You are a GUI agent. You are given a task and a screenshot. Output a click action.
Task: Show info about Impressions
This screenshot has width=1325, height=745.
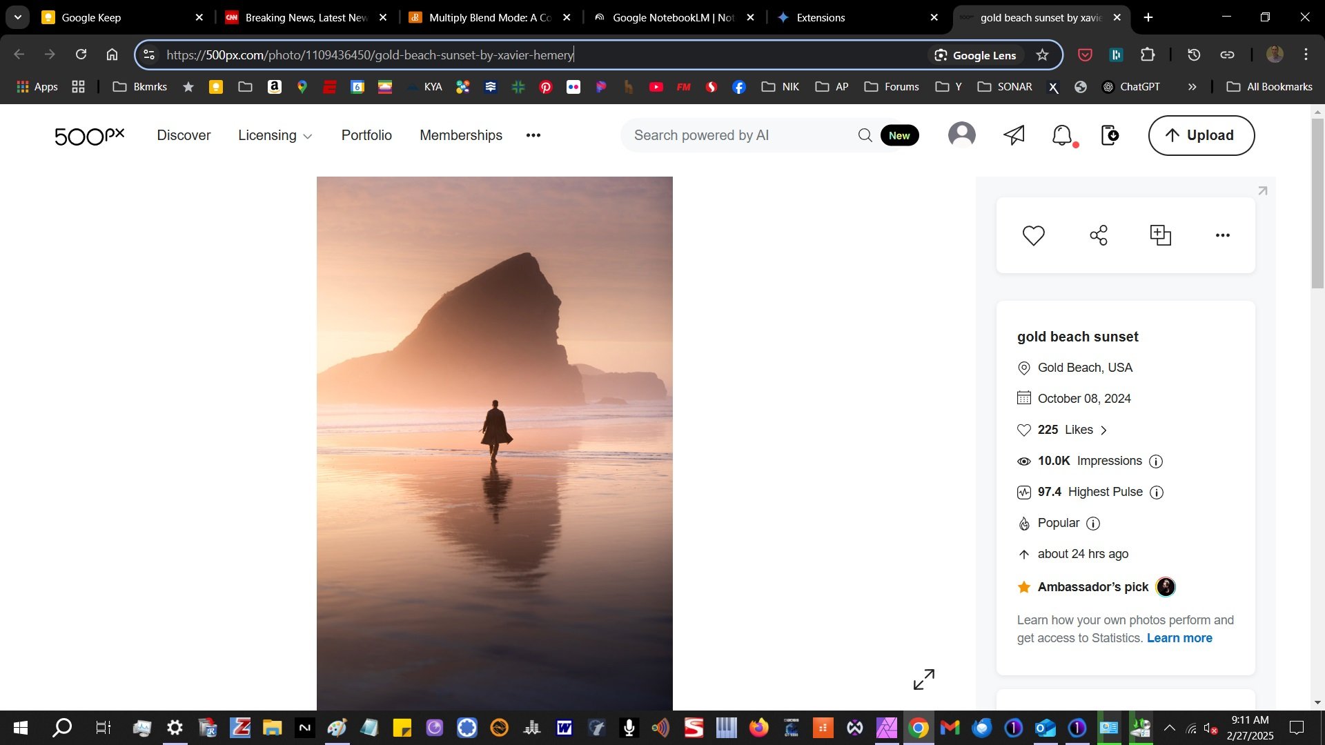point(1156,461)
